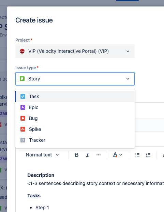Open more formatting options ellipsis
164x212 pixels.
(x=99, y=155)
